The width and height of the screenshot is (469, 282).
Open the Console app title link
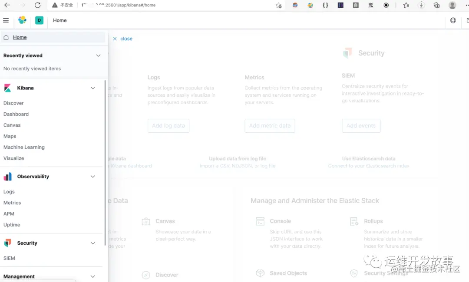[x=280, y=221]
